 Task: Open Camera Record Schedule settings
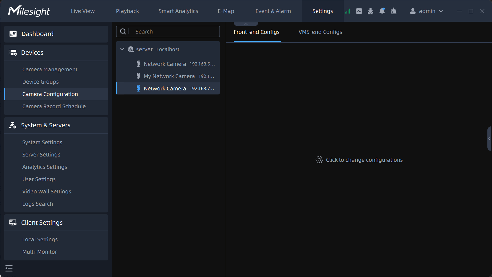point(54,106)
